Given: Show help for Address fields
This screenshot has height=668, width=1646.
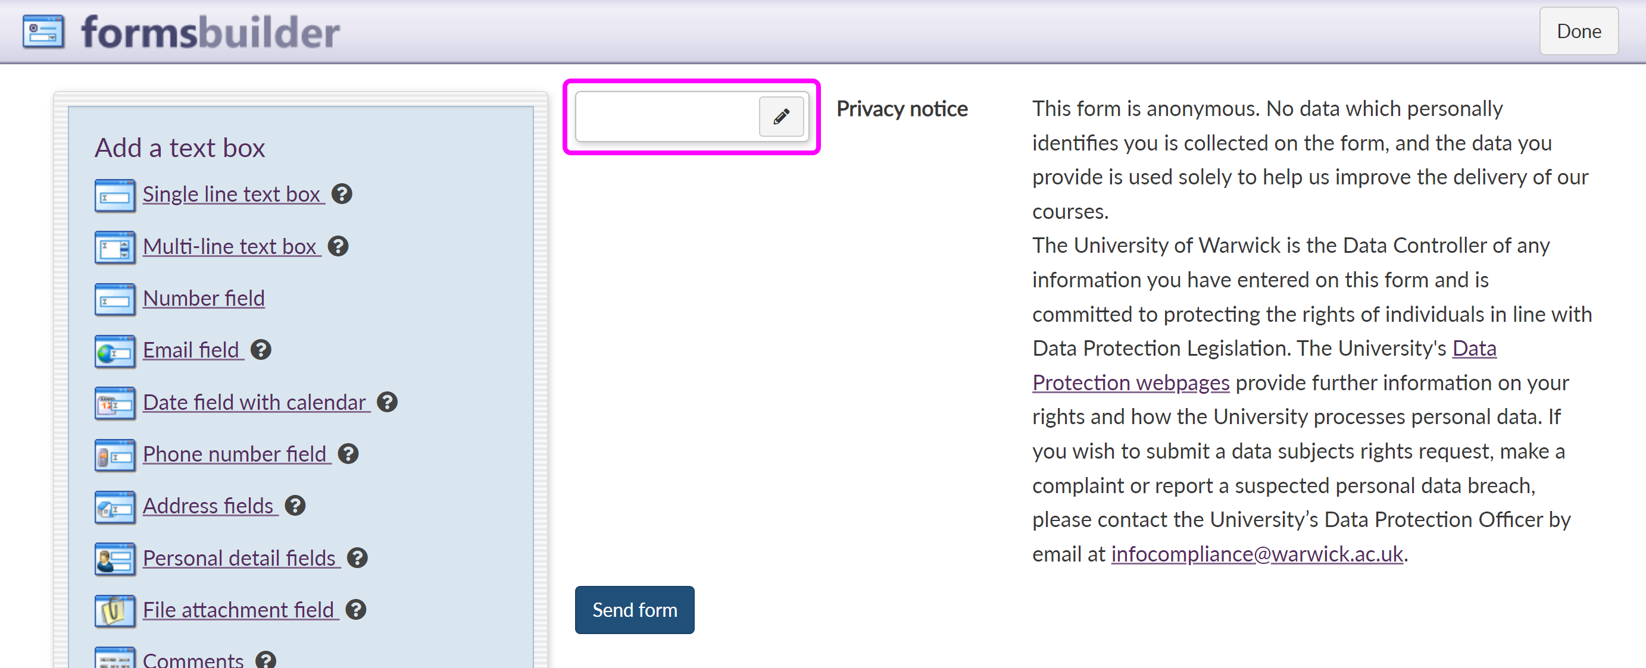Looking at the screenshot, I should click(x=295, y=506).
